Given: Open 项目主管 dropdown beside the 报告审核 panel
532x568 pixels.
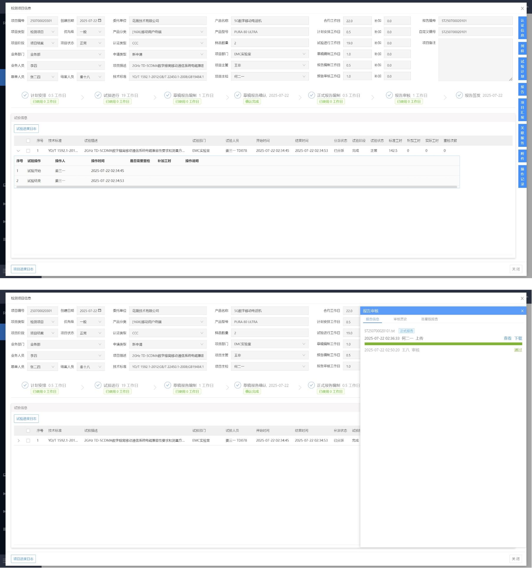Looking at the screenshot, I should [270, 355].
